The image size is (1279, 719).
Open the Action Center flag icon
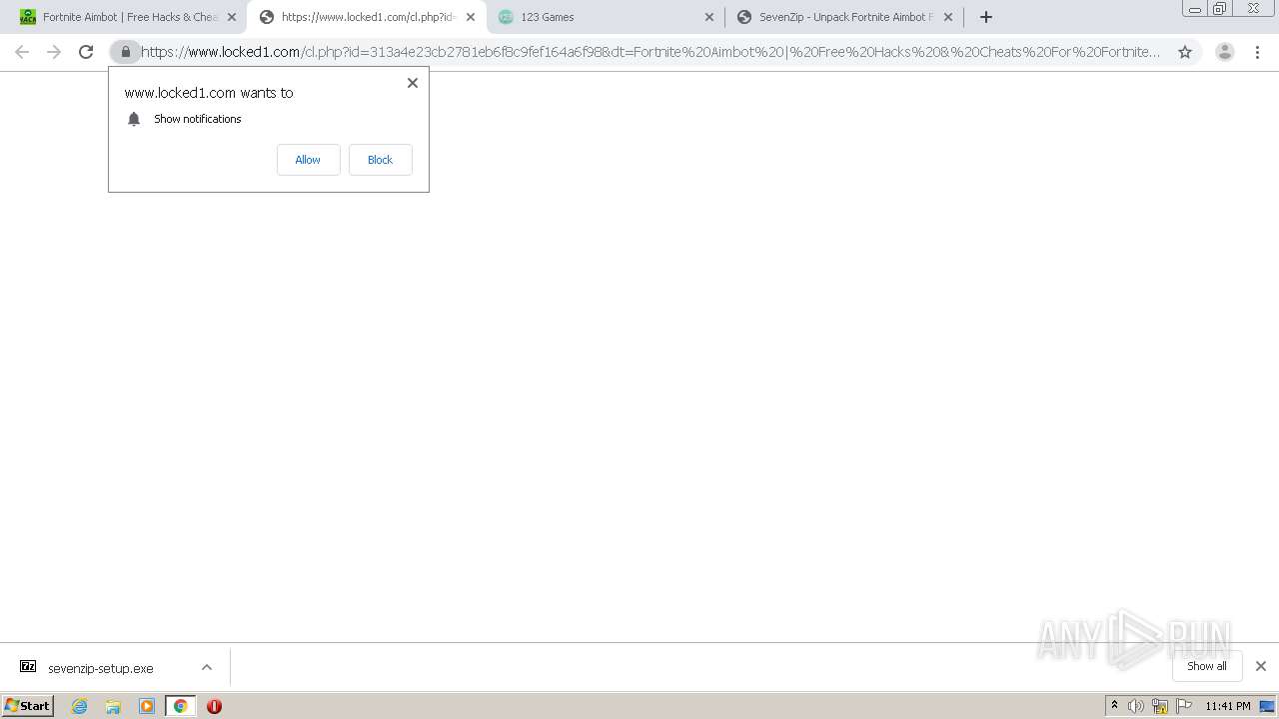pyautogui.click(x=1184, y=706)
